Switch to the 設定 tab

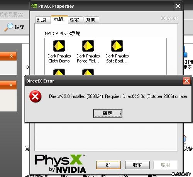click(76, 20)
